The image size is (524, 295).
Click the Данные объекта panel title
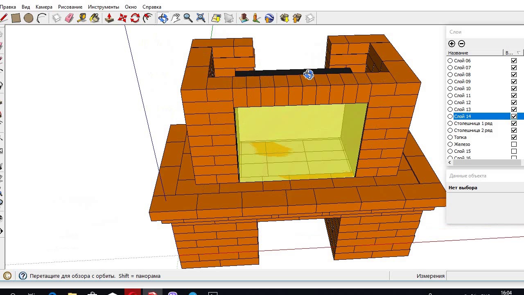pyautogui.click(x=468, y=176)
